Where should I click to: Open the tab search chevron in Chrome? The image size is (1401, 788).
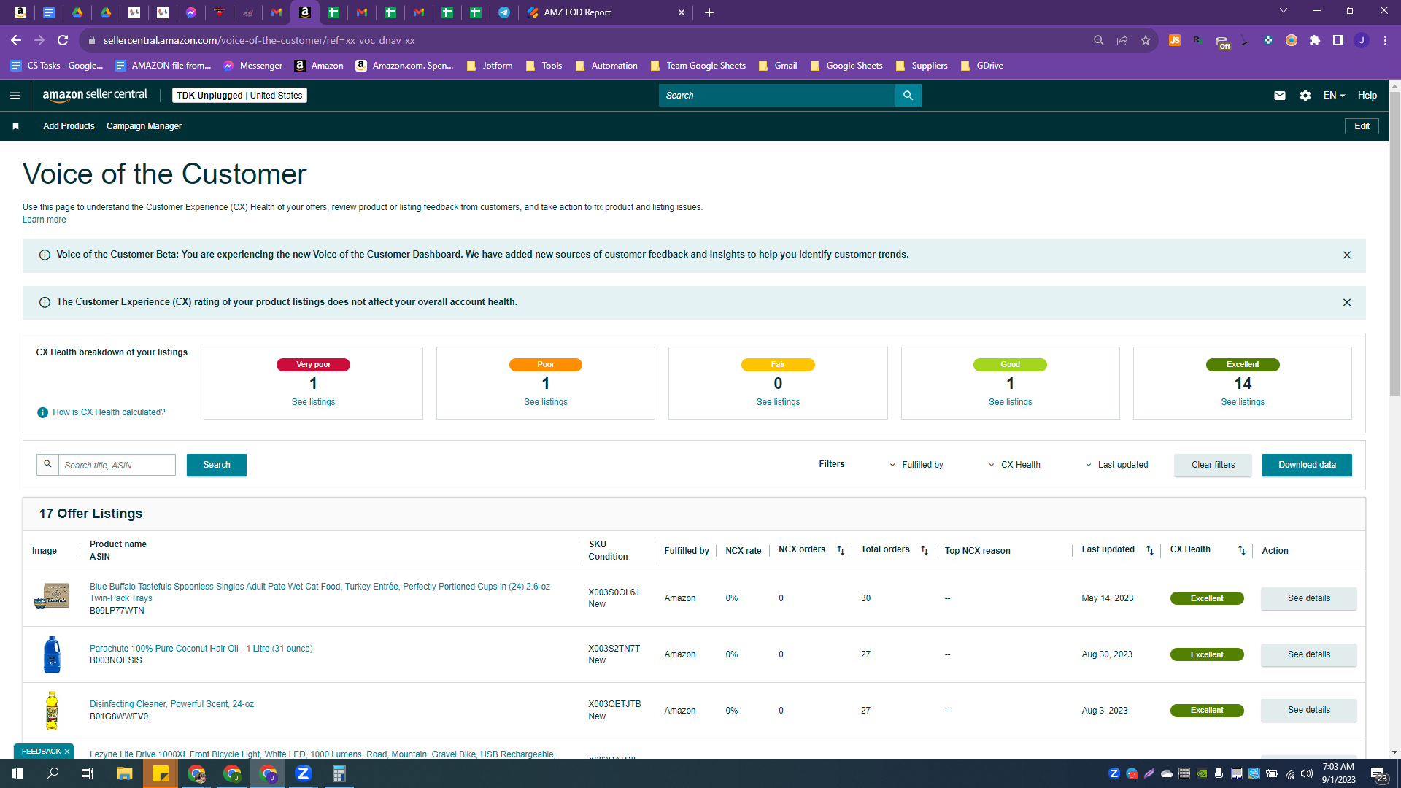(x=1284, y=11)
